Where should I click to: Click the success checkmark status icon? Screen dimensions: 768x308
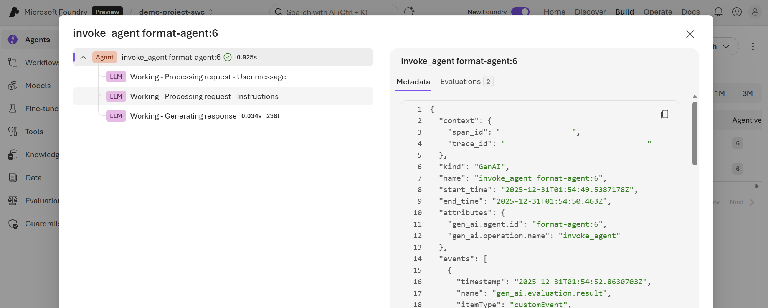tap(228, 57)
